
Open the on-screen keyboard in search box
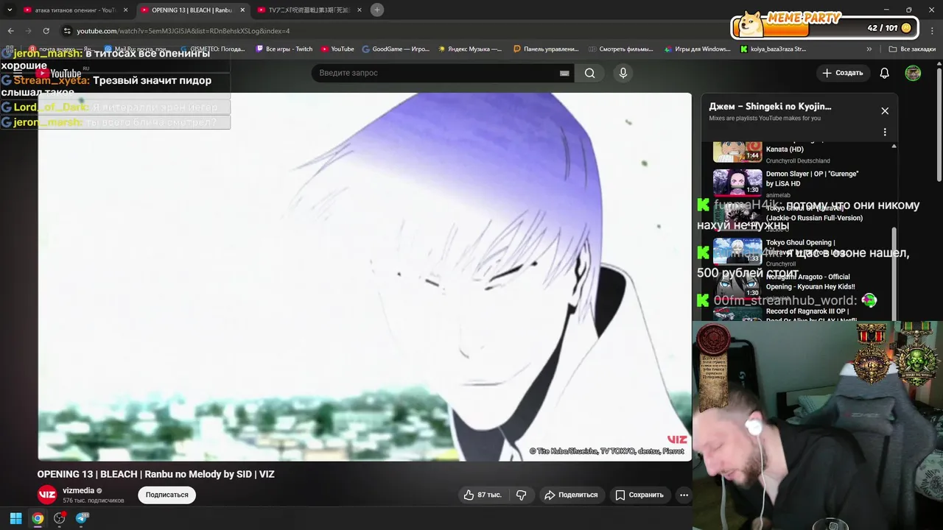pyautogui.click(x=564, y=73)
